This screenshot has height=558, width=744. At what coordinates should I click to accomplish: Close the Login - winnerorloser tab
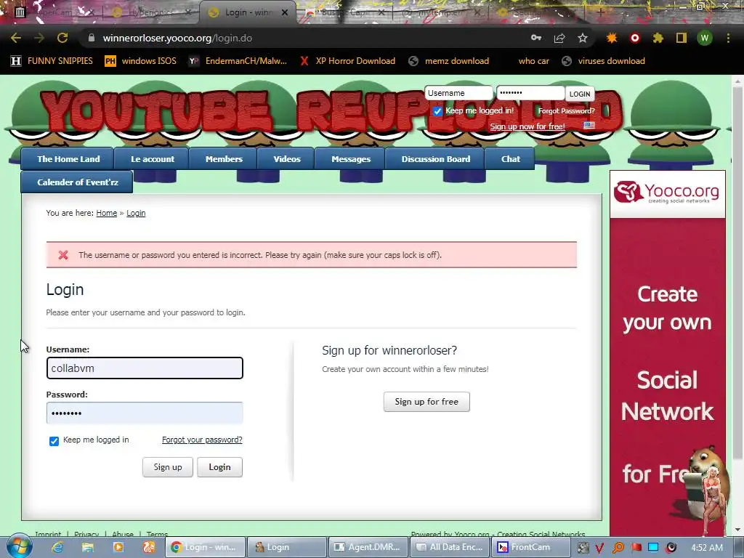[x=285, y=12]
